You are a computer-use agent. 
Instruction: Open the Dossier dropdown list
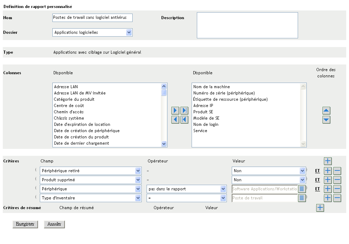(129, 32)
